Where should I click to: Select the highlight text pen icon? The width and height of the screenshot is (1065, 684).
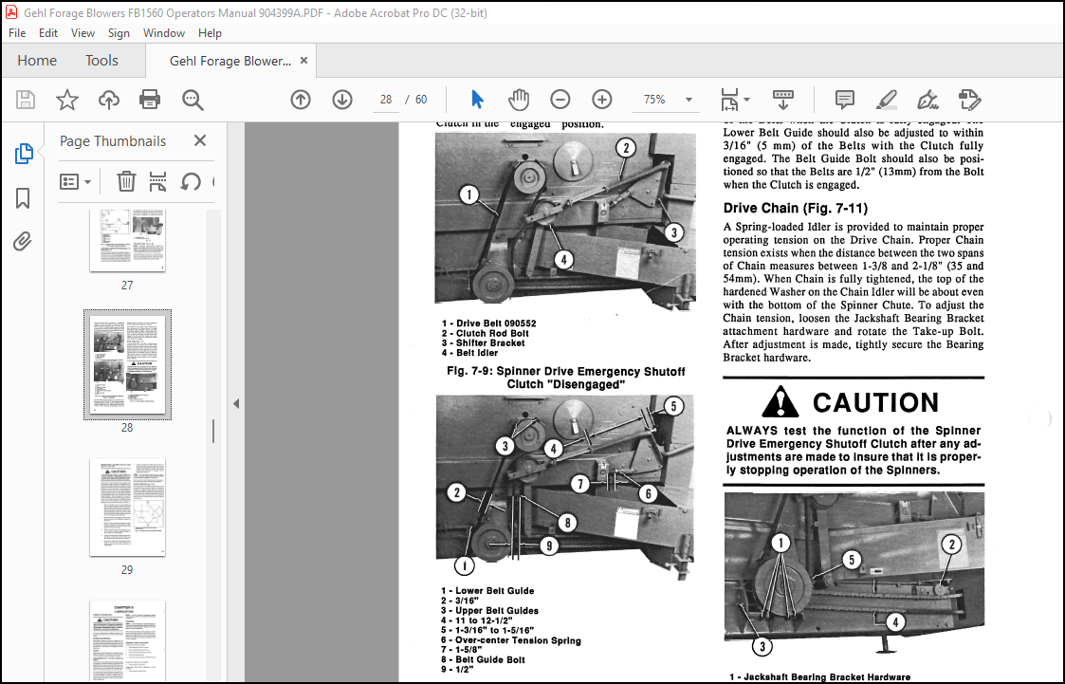[887, 100]
